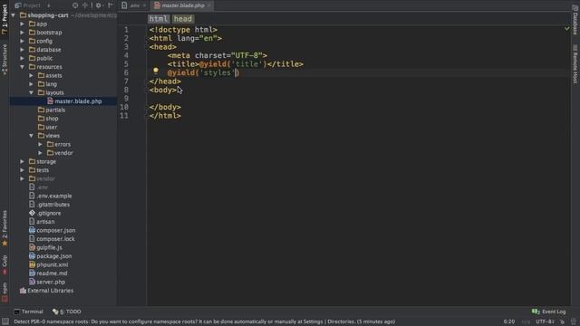
Task: Expand the app folder
Action: point(22,24)
